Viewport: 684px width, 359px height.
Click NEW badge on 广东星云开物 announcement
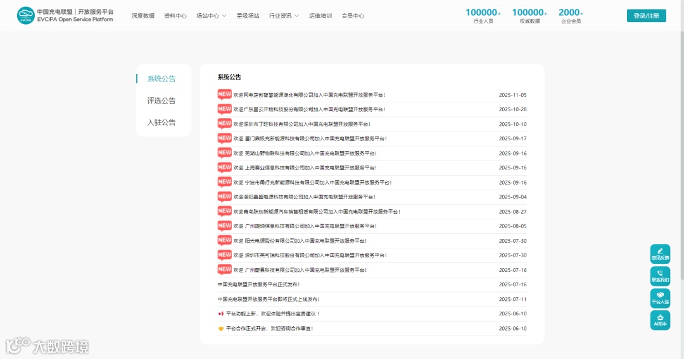pyautogui.click(x=224, y=109)
